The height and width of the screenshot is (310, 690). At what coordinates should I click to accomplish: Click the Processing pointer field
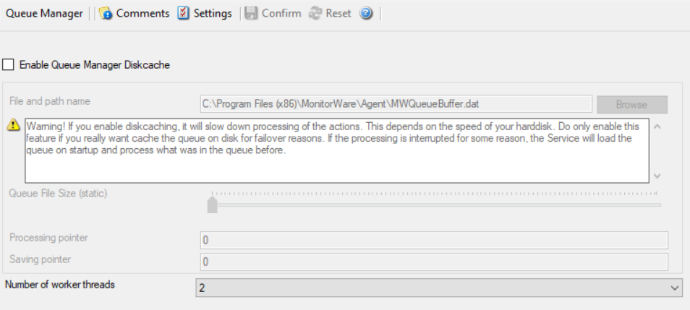[x=433, y=240]
